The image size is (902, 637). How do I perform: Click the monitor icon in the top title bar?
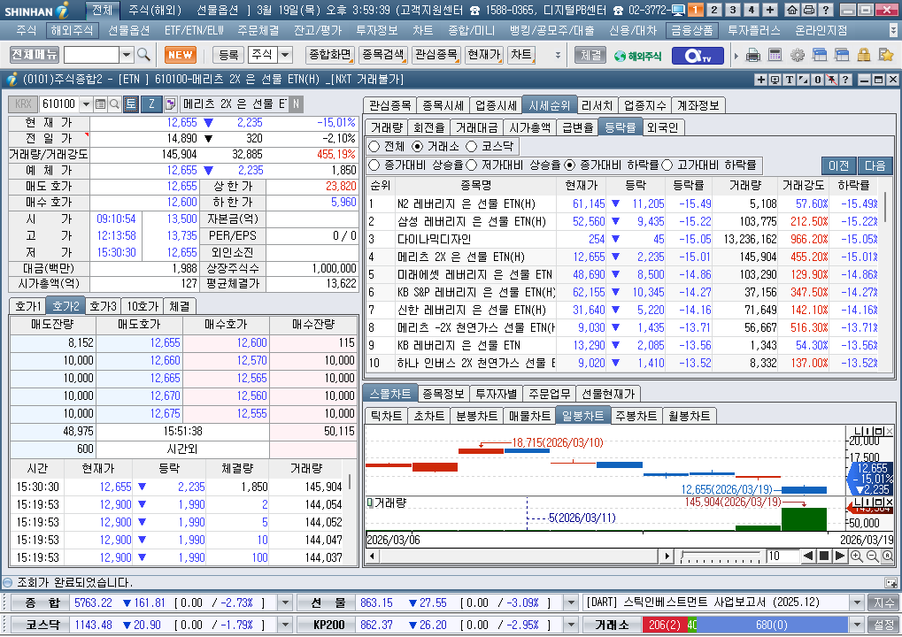[678, 10]
